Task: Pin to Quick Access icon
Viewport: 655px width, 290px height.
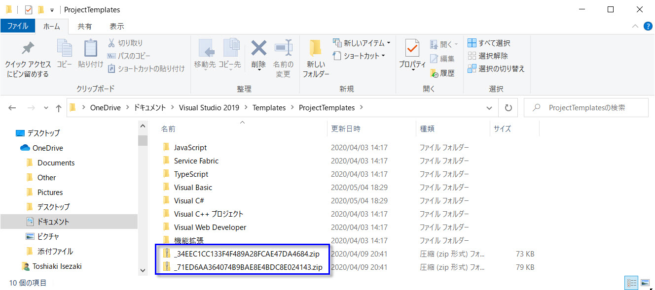Action: coord(28,48)
